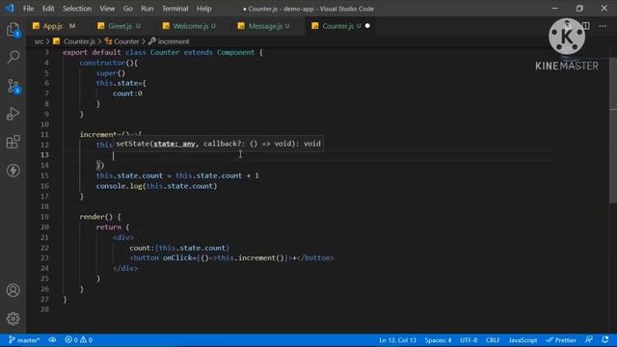Open the View menu
Screen dimensions: 617x347
point(107,9)
